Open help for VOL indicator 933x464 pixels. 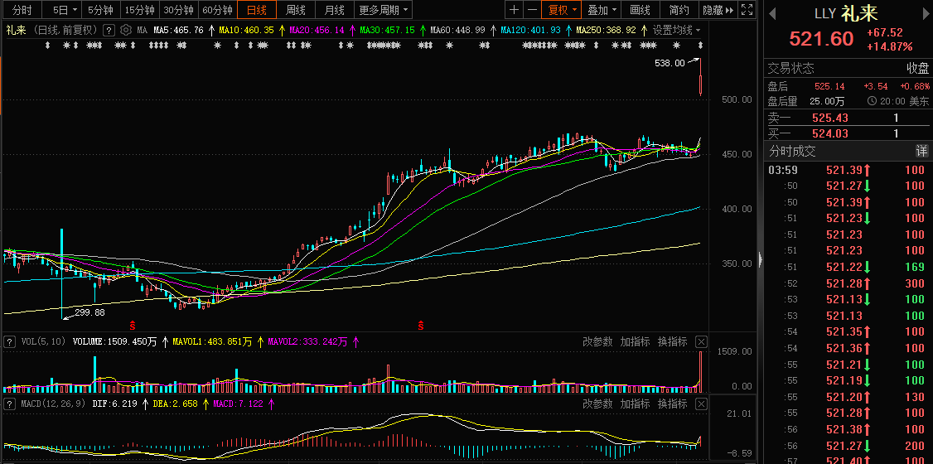pyautogui.click(x=9, y=341)
